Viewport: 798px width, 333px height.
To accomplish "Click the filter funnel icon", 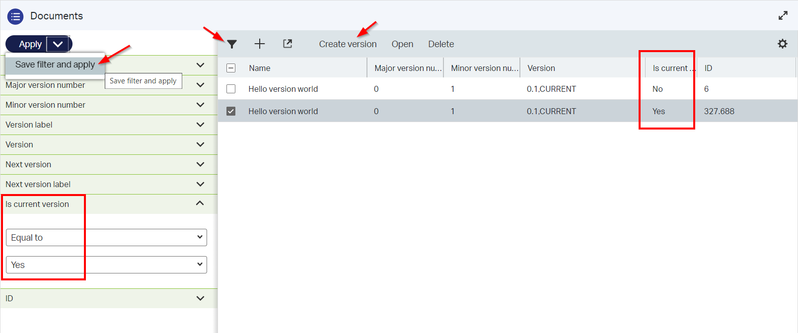I will (232, 44).
